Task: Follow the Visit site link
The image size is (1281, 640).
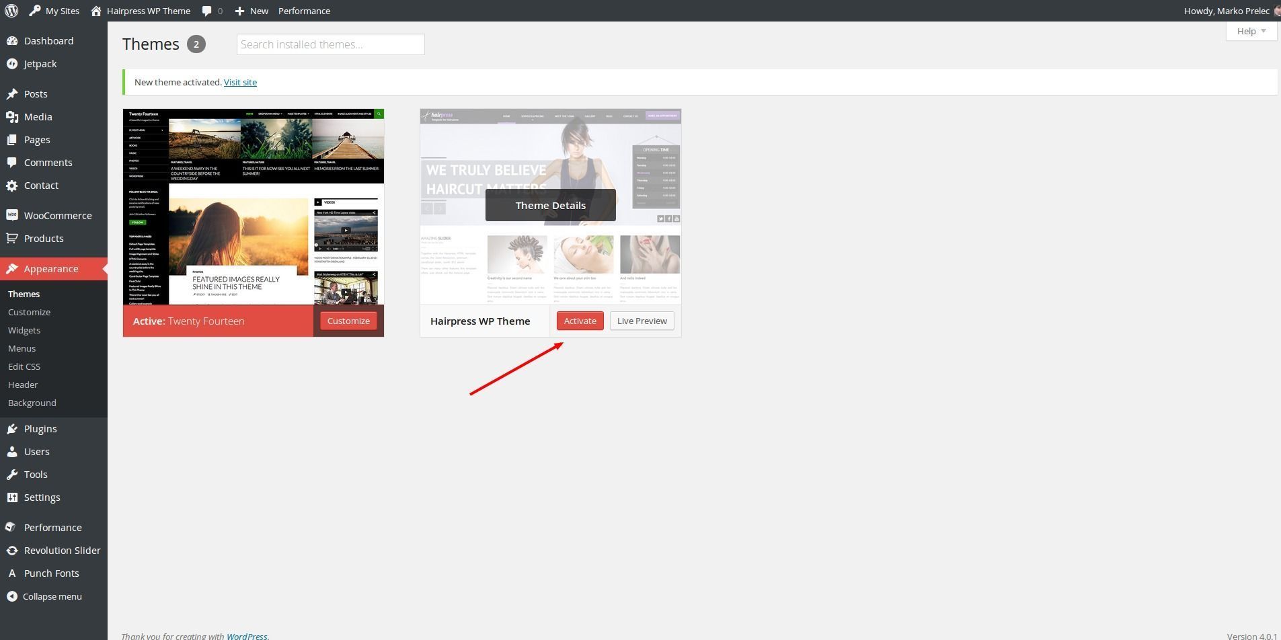Action: click(240, 82)
